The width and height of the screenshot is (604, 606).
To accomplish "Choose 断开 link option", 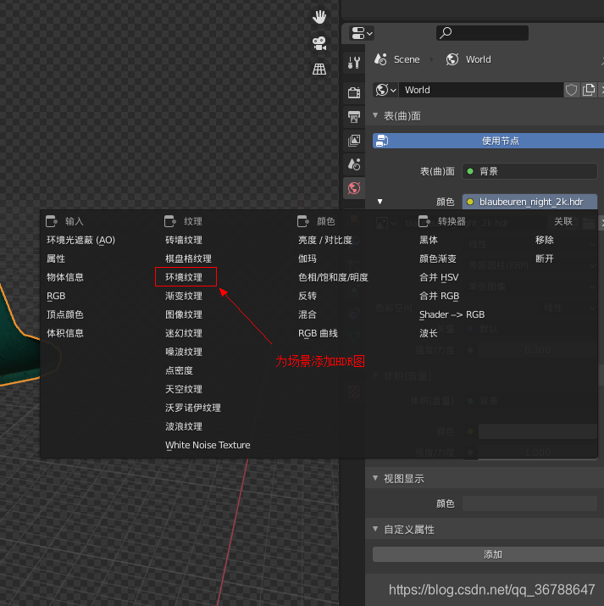I will [x=545, y=259].
